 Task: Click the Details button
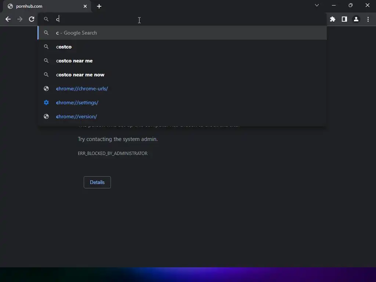click(97, 182)
